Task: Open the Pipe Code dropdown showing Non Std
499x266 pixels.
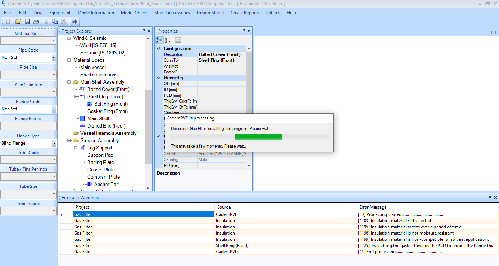Action: pos(54,57)
